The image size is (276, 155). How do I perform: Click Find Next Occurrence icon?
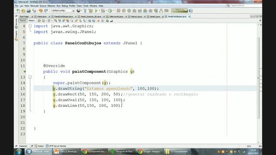[63, 21]
